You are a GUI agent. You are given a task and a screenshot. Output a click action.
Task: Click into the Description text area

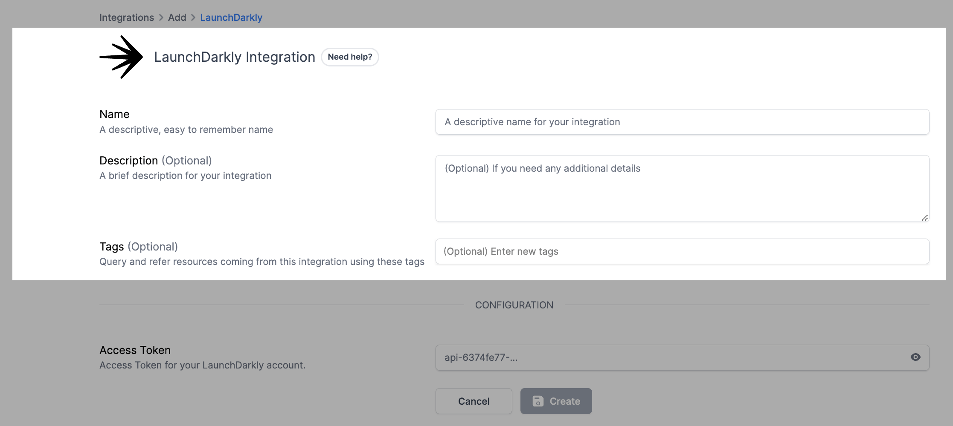point(682,188)
